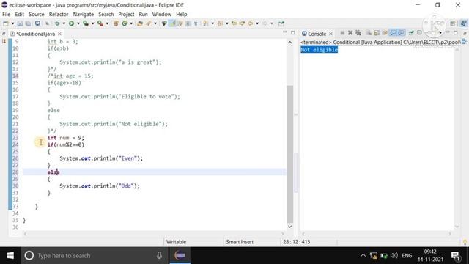Image resolution: width=469 pixels, height=264 pixels.
Task: Open Search toolbar dropdown arrow
Action: pyautogui.click(x=155, y=23)
